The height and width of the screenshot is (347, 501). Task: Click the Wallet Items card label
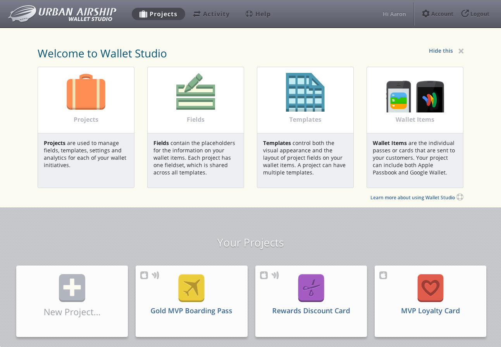click(415, 119)
